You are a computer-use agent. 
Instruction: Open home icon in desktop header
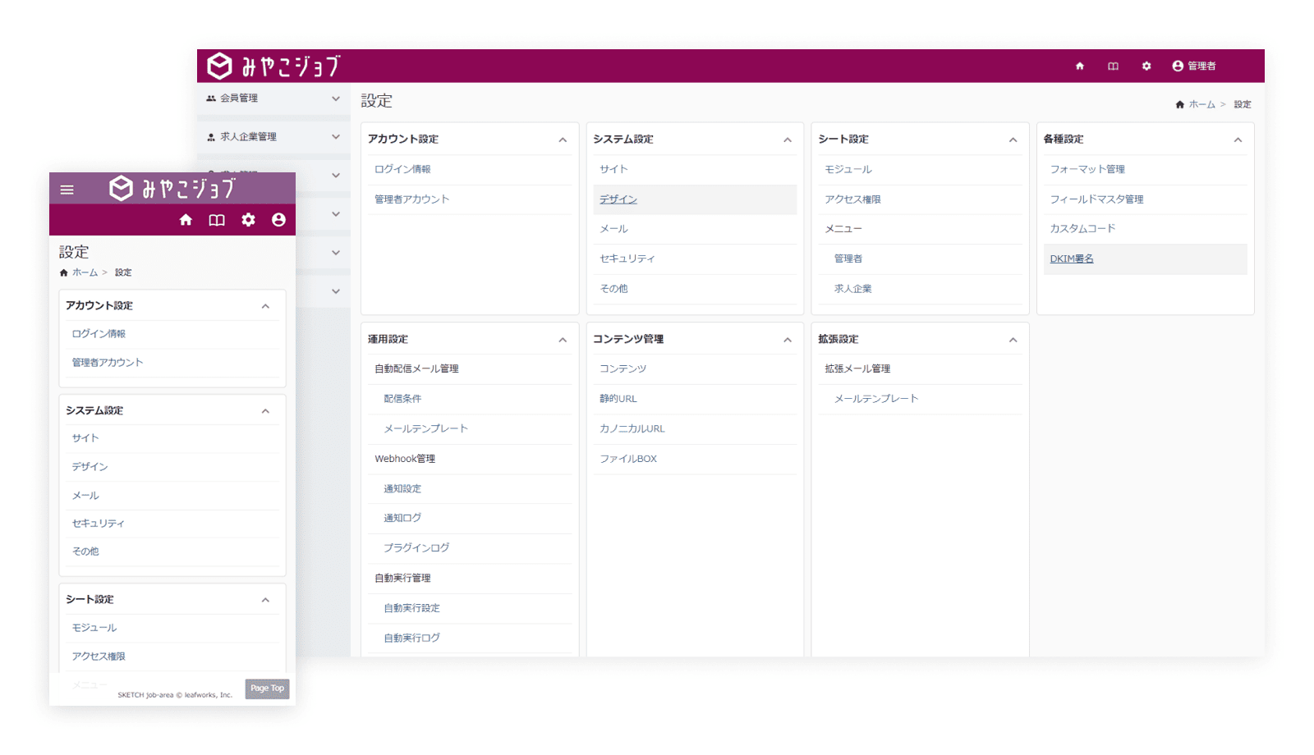[x=1079, y=66]
